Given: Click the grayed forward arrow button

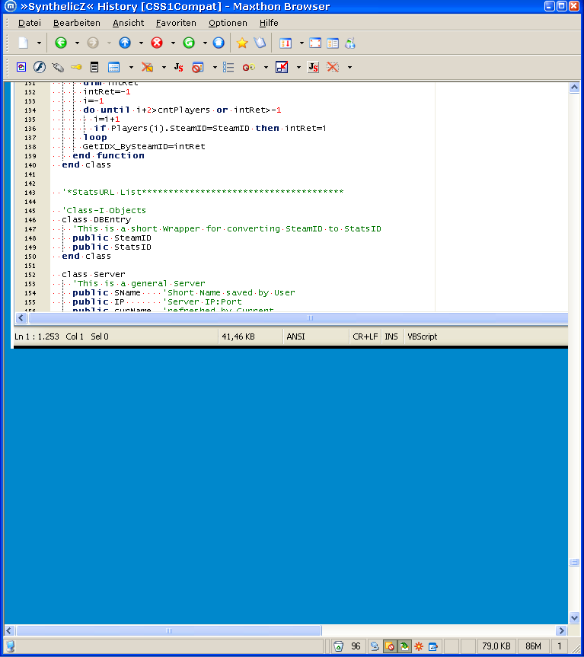Looking at the screenshot, I should pos(93,43).
